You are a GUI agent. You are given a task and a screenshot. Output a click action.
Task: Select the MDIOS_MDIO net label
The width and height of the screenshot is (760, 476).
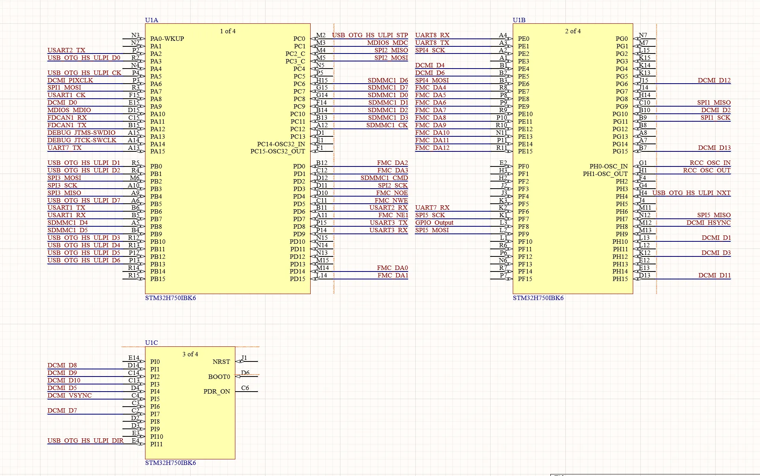pos(69,110)
